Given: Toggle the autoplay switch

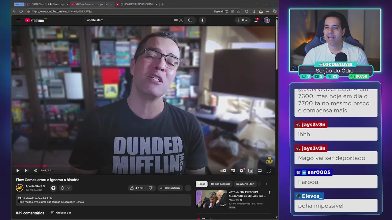Looking at the screenshot, I should [x=223, y=170].
